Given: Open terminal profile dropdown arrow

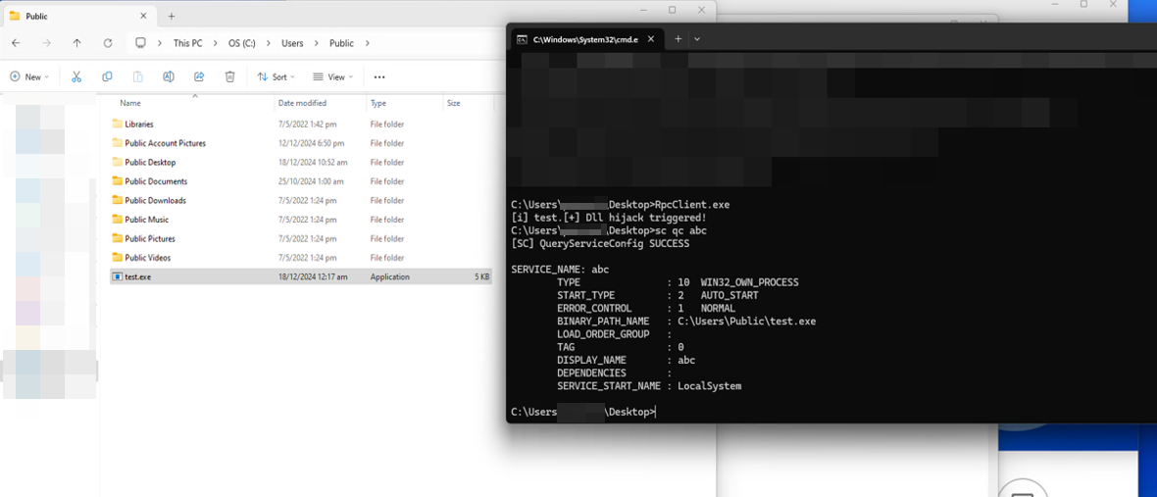Looking at the screenshot, I should coord(697,39).
